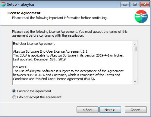Cancel the akeytsu installation
Viewport: 151px width, 117px height.
[x=136, y=110]
